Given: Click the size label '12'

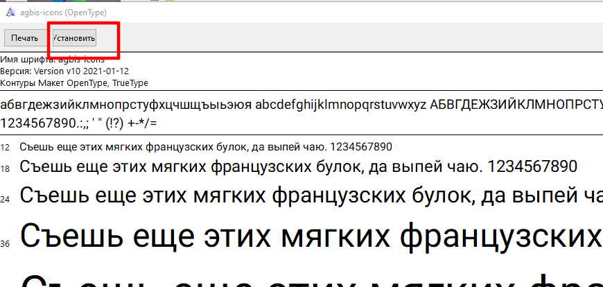Looking at the screenshot, I should pyautogui.click(x=5, y=148).
